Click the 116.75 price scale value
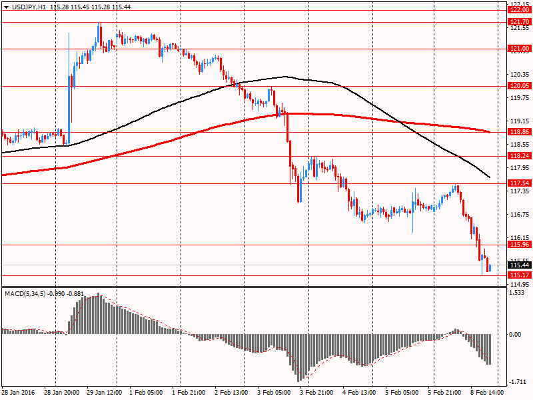Viewport: 533px width, 400px height. (x=520, y=215)
